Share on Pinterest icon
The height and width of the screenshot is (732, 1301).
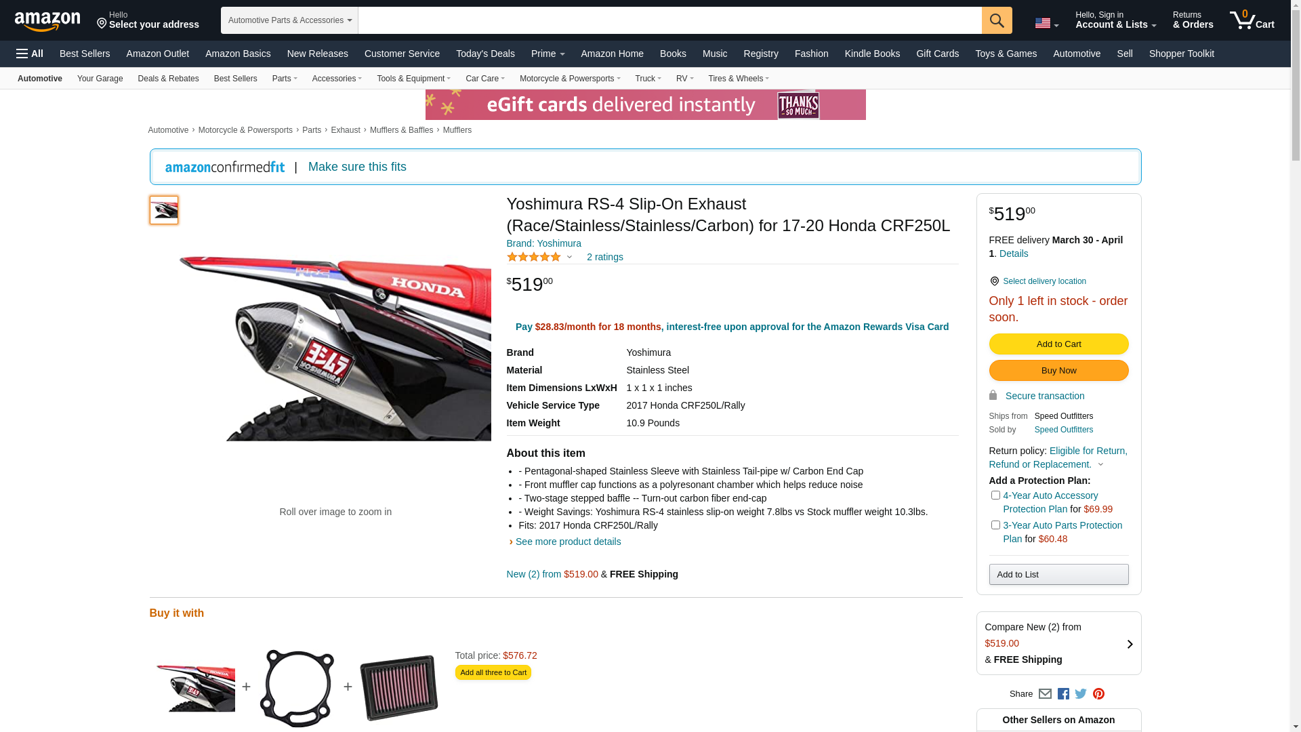click(1098, 694)
